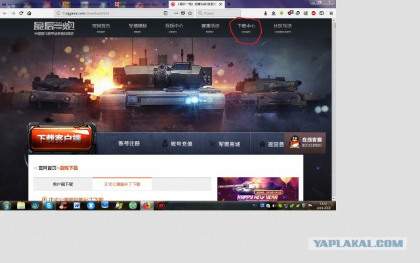Select the 正式公测服补丁下载 tab
This screenshot has height=263, width=420.
(x=122, y=184)
